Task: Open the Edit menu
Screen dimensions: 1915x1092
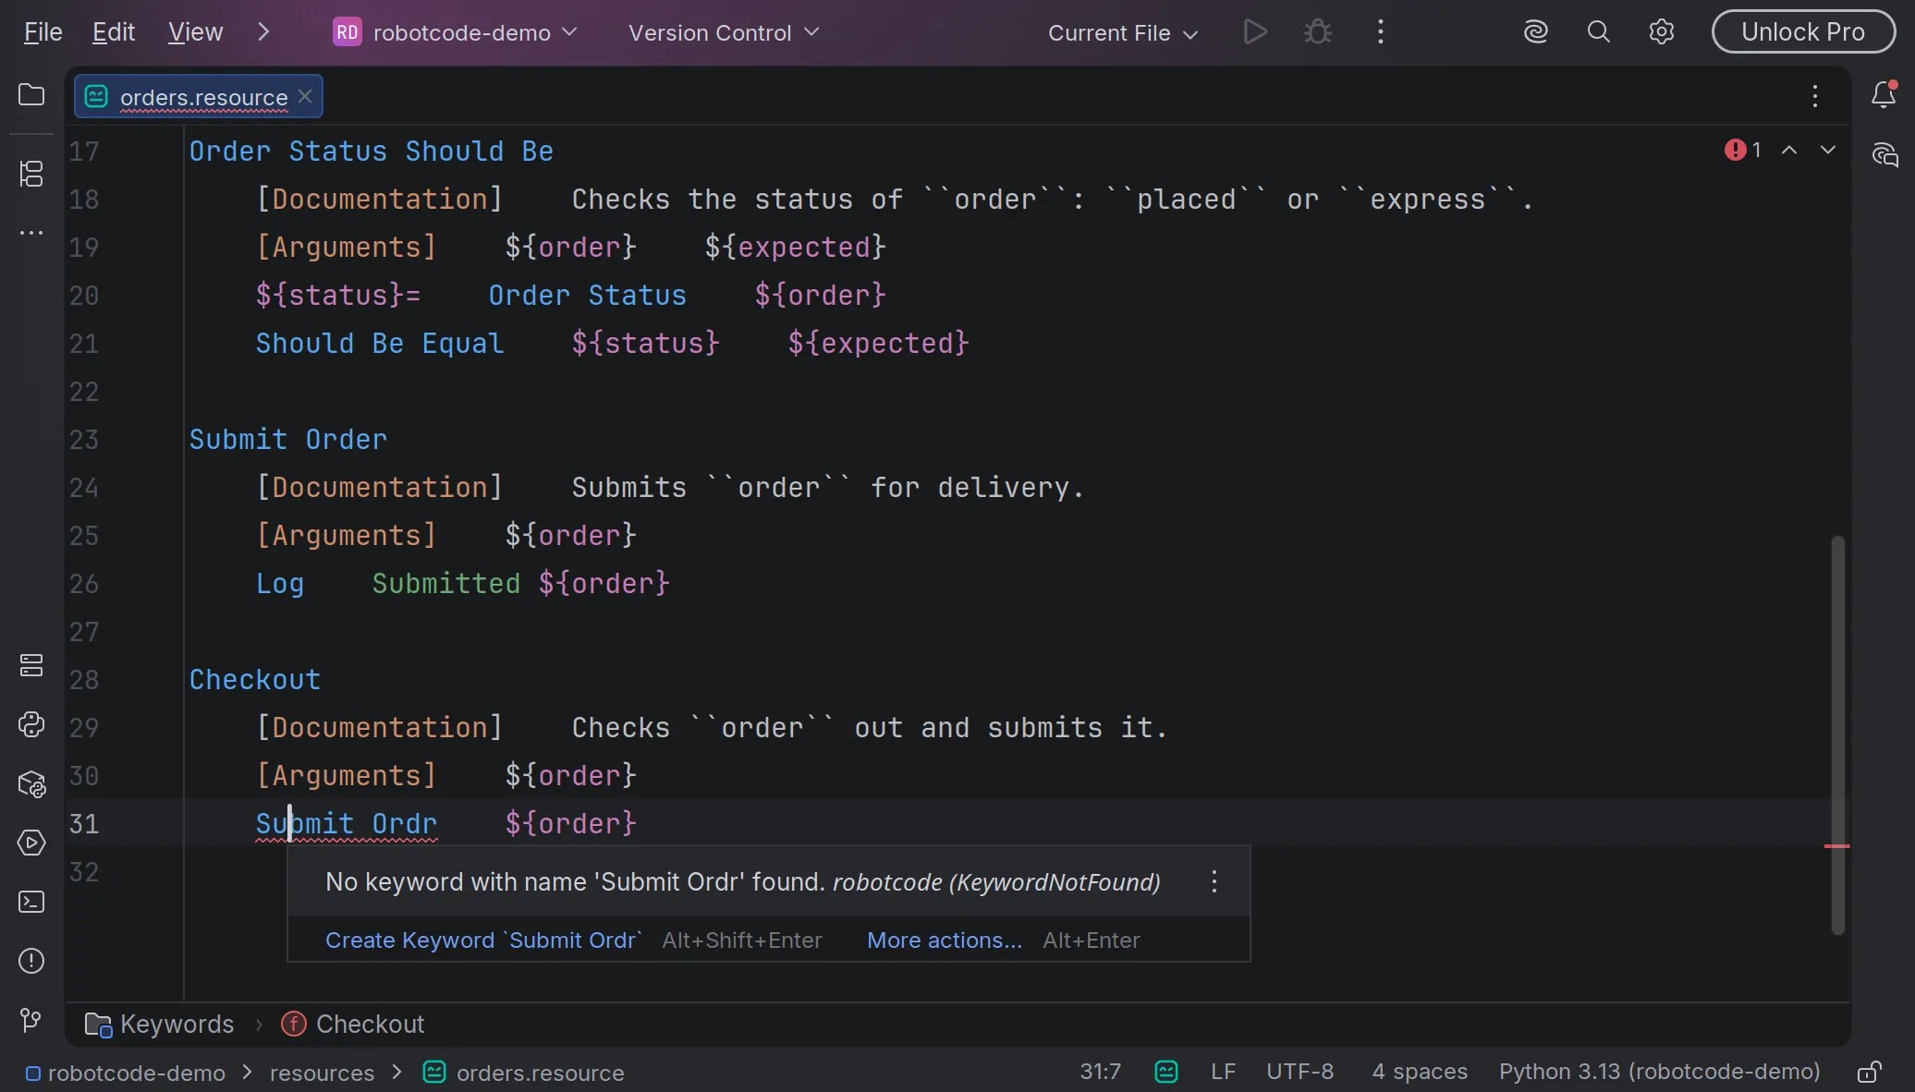Action: (114, 32)
